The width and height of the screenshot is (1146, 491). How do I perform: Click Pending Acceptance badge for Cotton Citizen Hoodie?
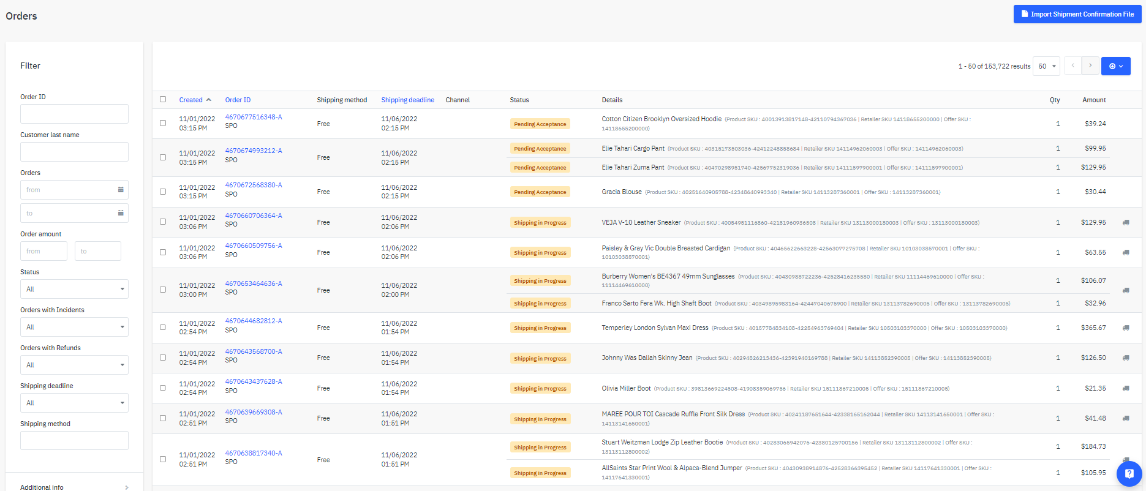tap(540, 124)
